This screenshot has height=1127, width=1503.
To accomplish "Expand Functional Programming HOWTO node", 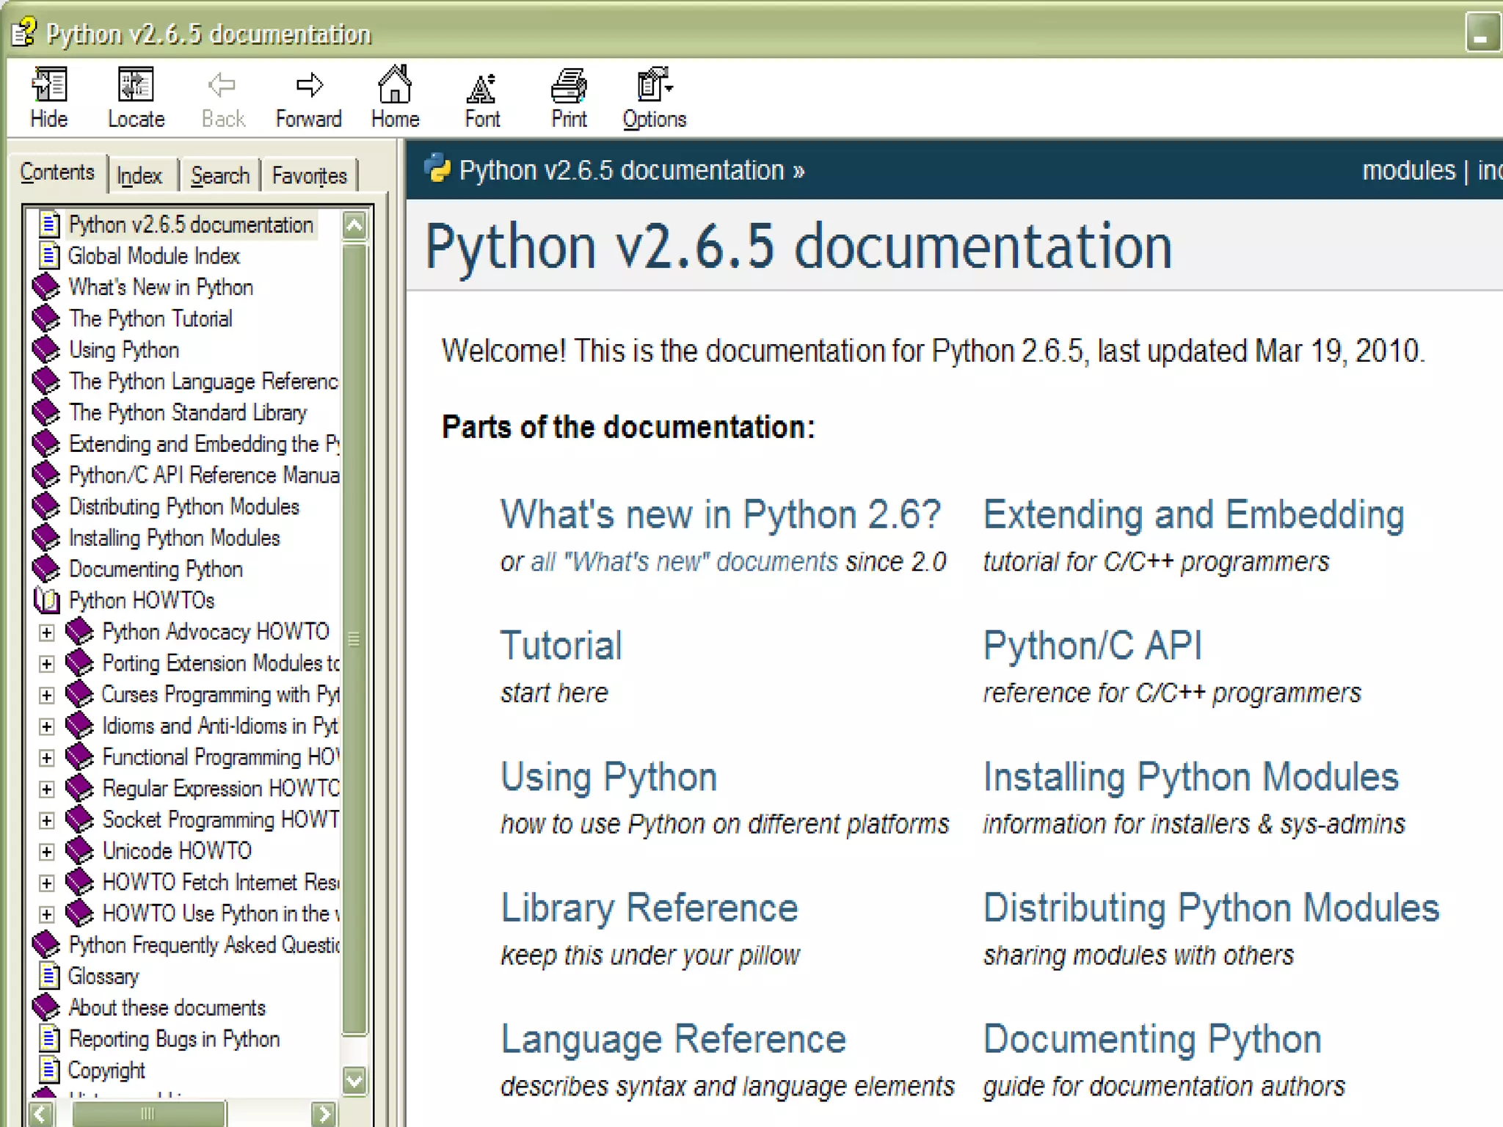I will pyautogui.click(x=47, y=757).
